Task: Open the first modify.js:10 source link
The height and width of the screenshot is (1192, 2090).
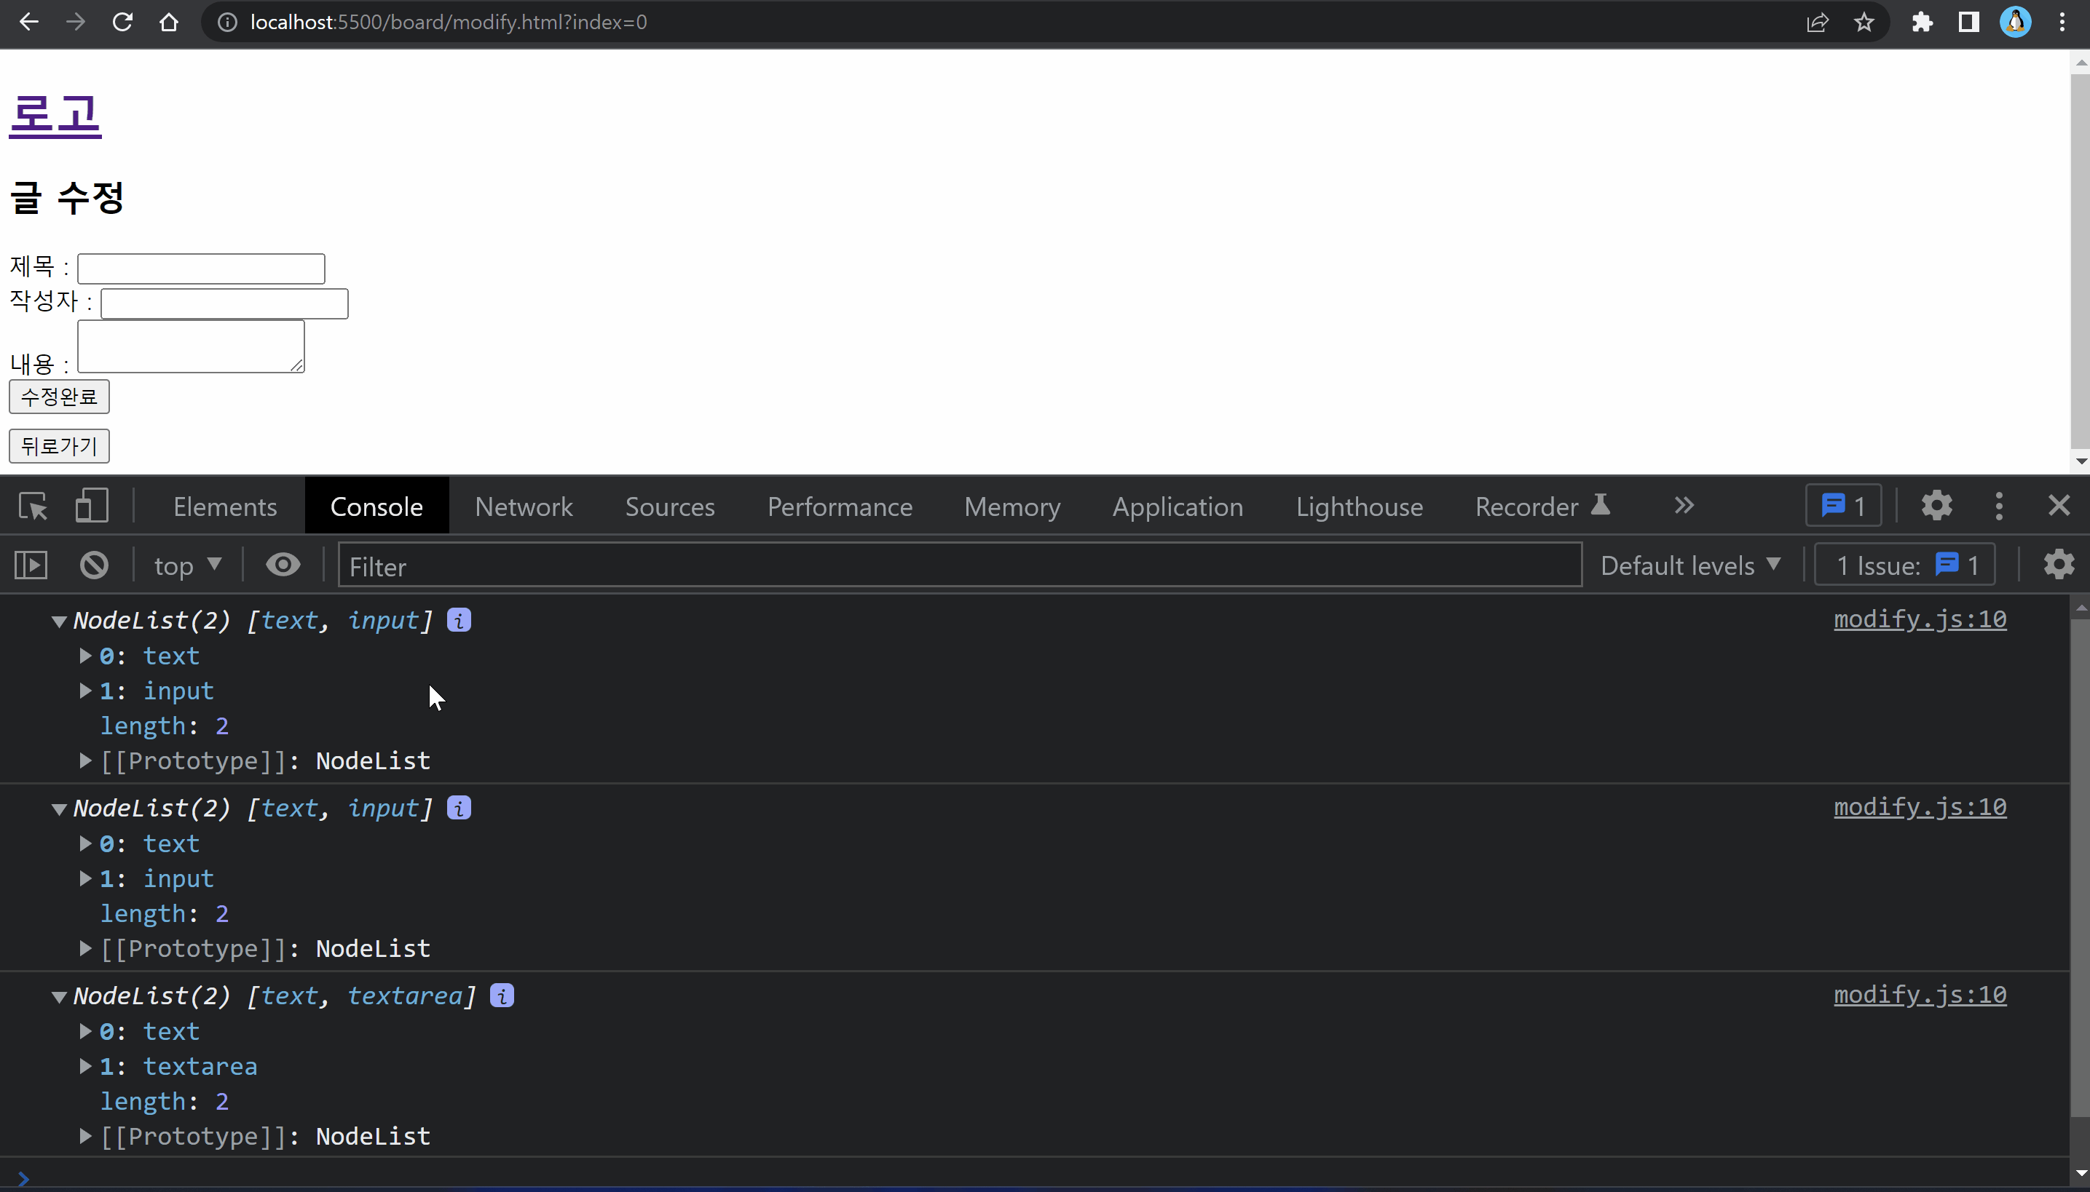Action: (1919, 620)
